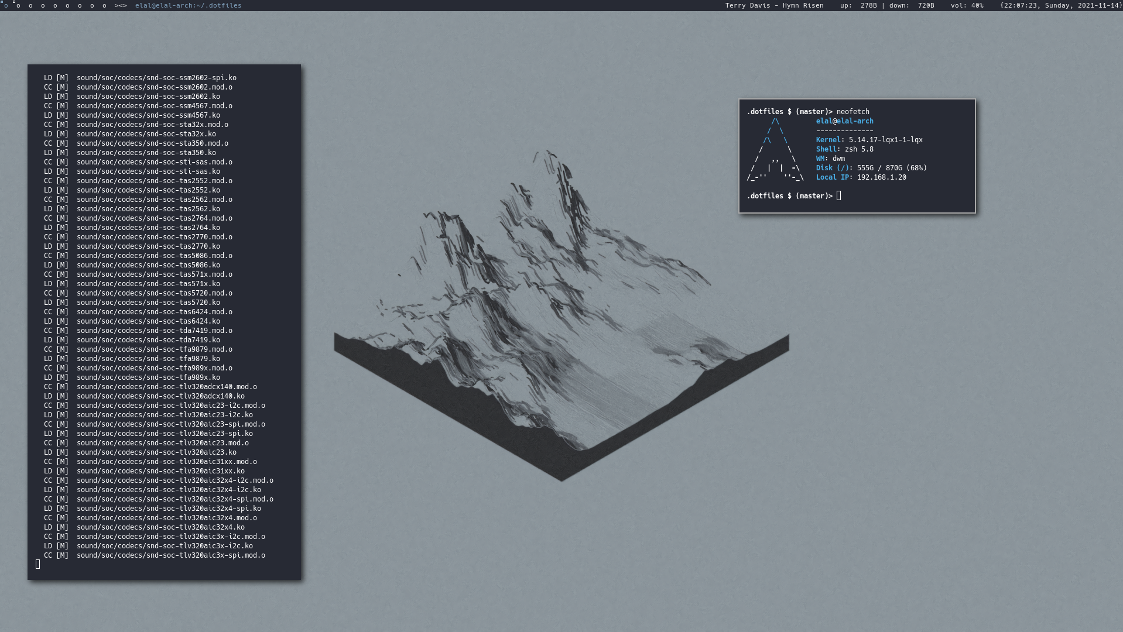The image size is (1123, 632).
Task: Click the isometric mountain wallpaper artwork
Action: (561, 316)
